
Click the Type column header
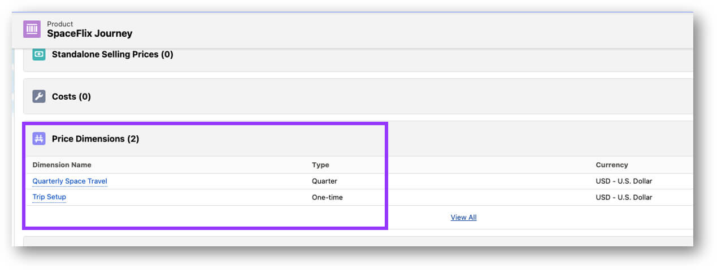click(x=320, y=165)
